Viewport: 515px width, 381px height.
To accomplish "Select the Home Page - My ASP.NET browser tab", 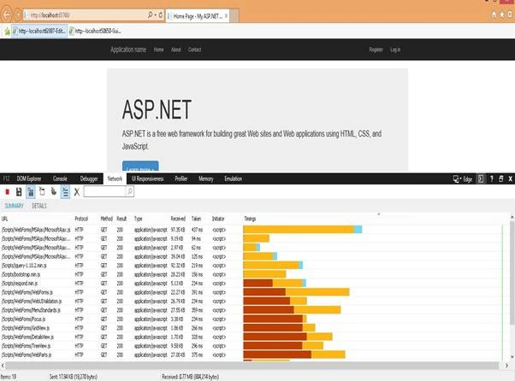I will pyautogui.click(x=198, y=16).
